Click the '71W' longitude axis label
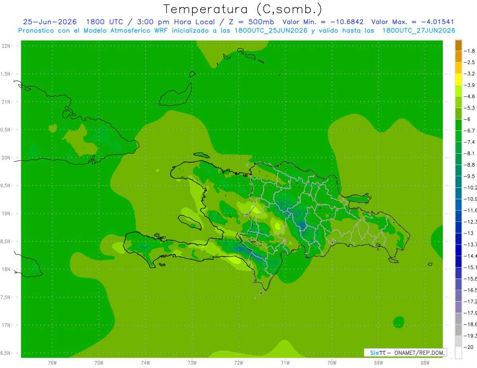 click(x=285, y=363)
